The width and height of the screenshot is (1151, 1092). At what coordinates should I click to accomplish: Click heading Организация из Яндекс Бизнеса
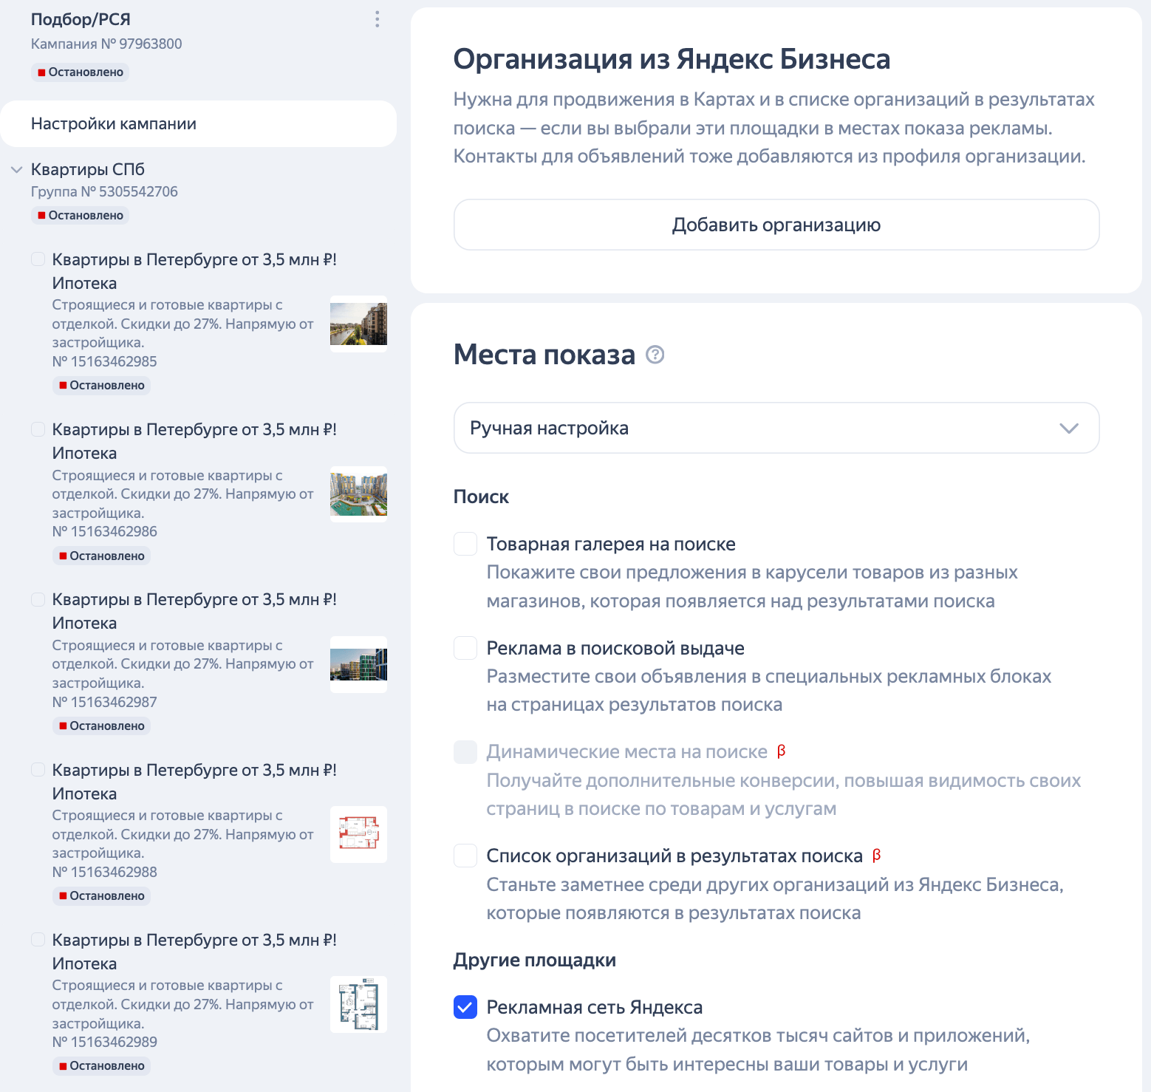tap(672, 59)
